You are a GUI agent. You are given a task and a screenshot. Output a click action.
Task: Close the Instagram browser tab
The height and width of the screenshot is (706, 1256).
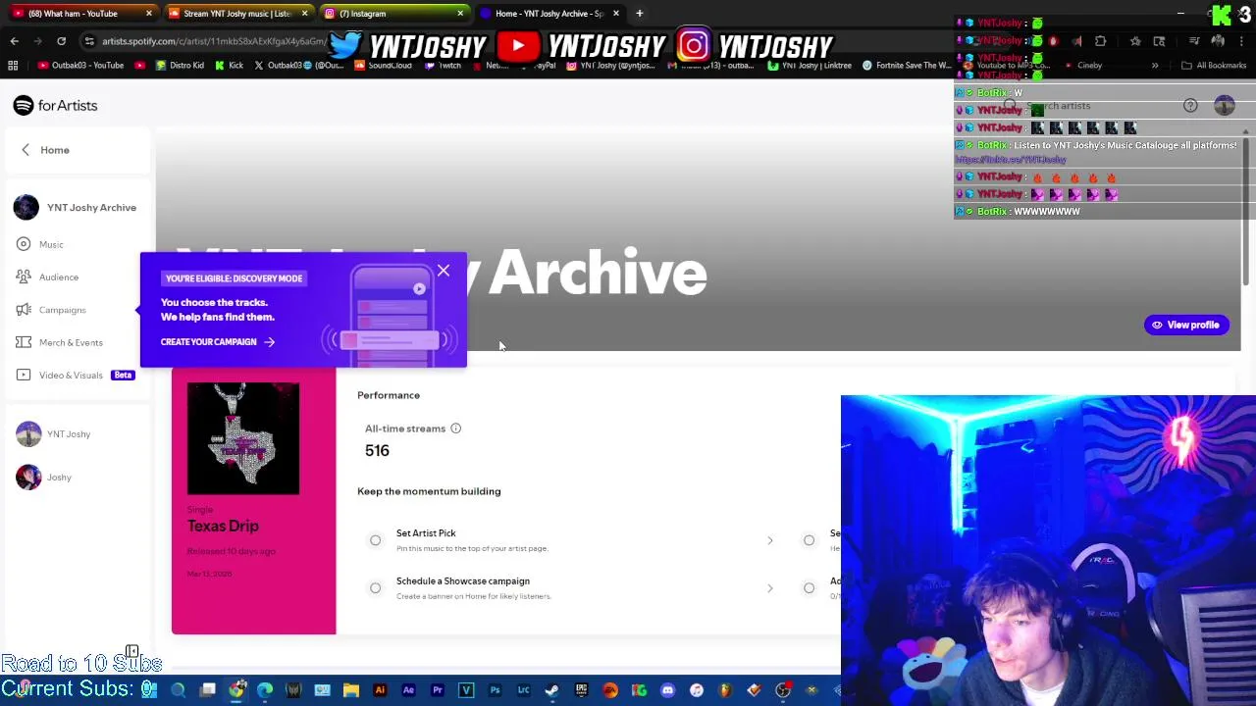coord(460,14)
